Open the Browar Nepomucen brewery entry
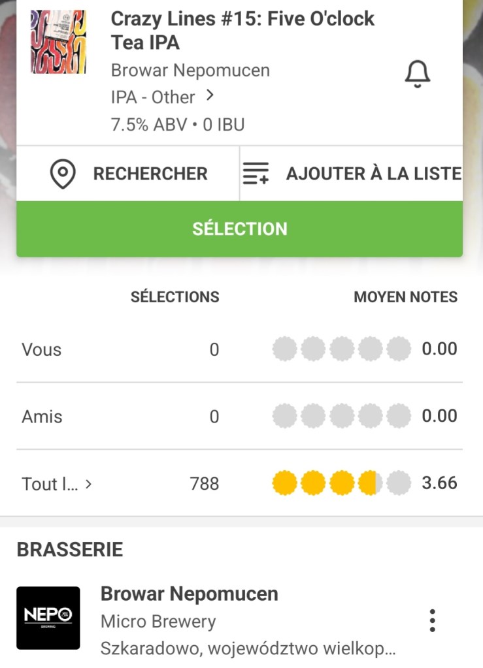The height and width of the screenshot is (668, 483). click(190, 594)
